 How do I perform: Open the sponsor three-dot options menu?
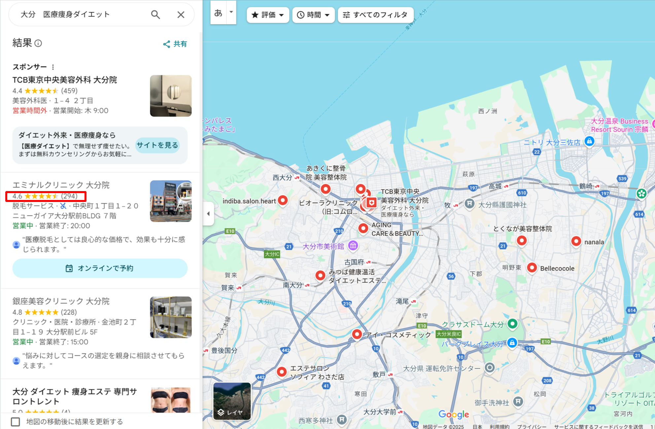53,67
